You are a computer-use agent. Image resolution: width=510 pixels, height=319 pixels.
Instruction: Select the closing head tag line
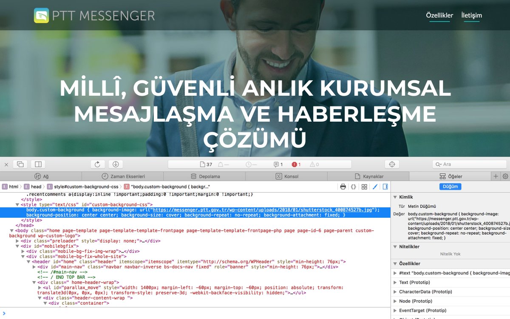click(x=25, y=225)
